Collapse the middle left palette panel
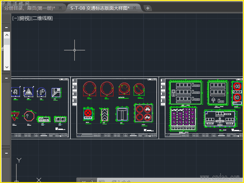The image size is (244, 183). [x=6, y=78]
